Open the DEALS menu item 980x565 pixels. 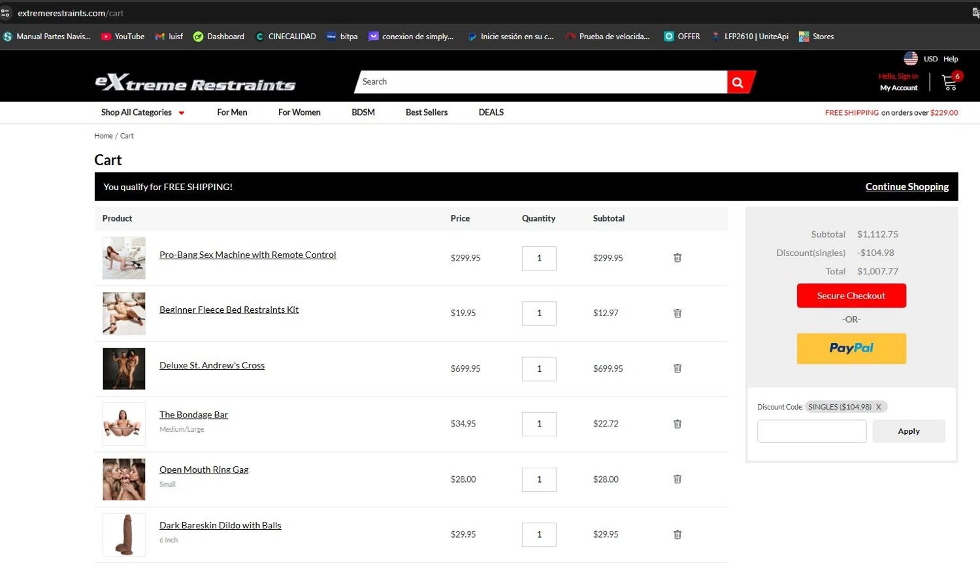(x=491, y=112)
